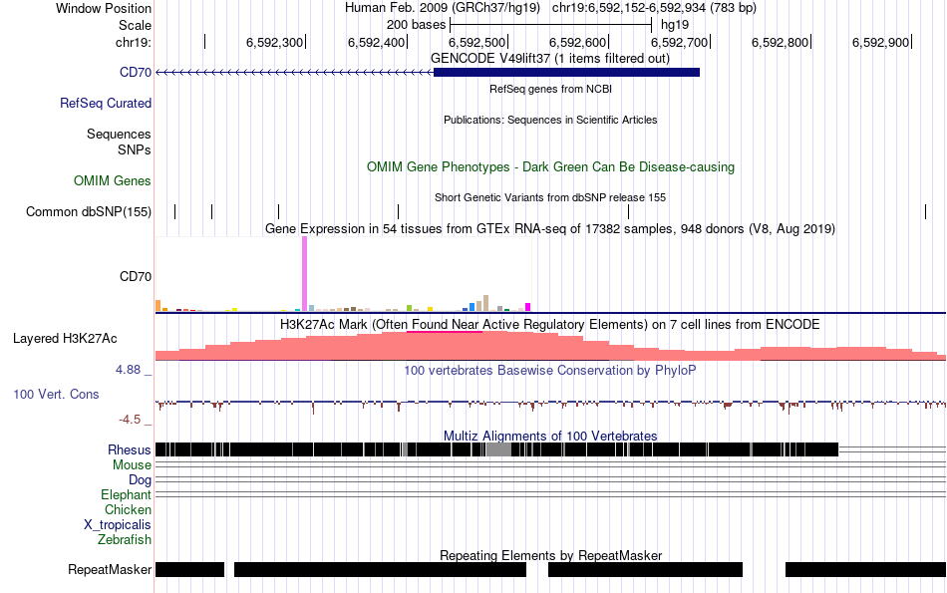Click the X_tropicalis alignment row label
The height and width of the screenshot is (593, 947).
[118, 525]
